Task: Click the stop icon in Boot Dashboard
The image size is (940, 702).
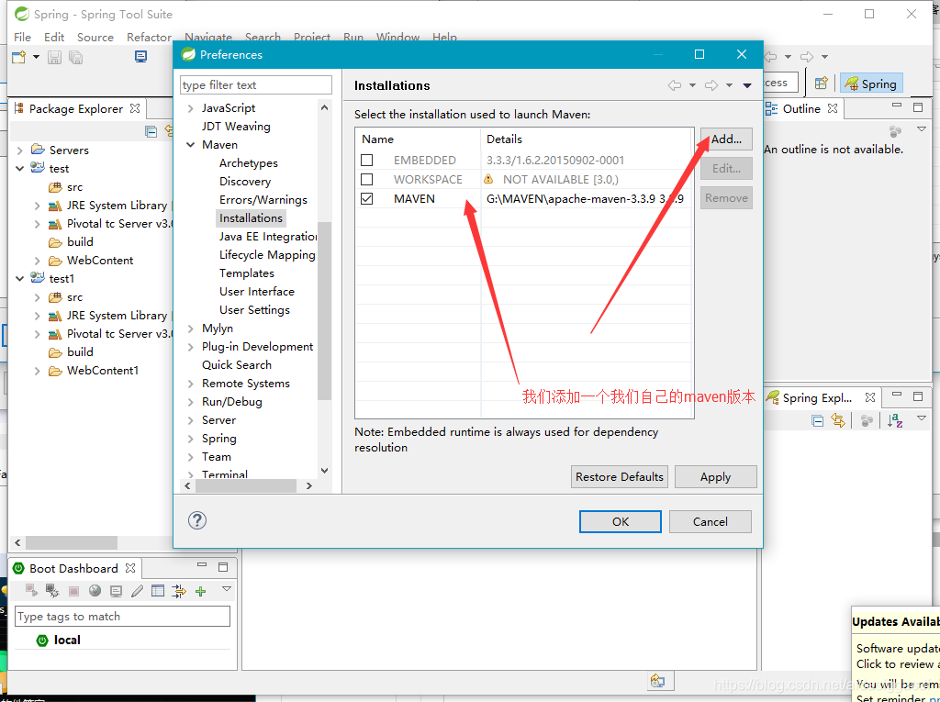Action: pos(73,591)
